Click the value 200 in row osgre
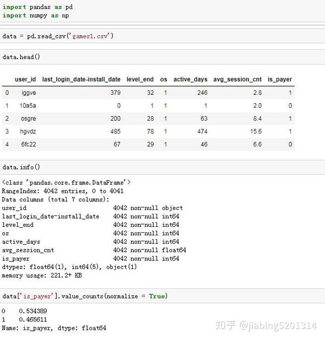 click(115, 119)
